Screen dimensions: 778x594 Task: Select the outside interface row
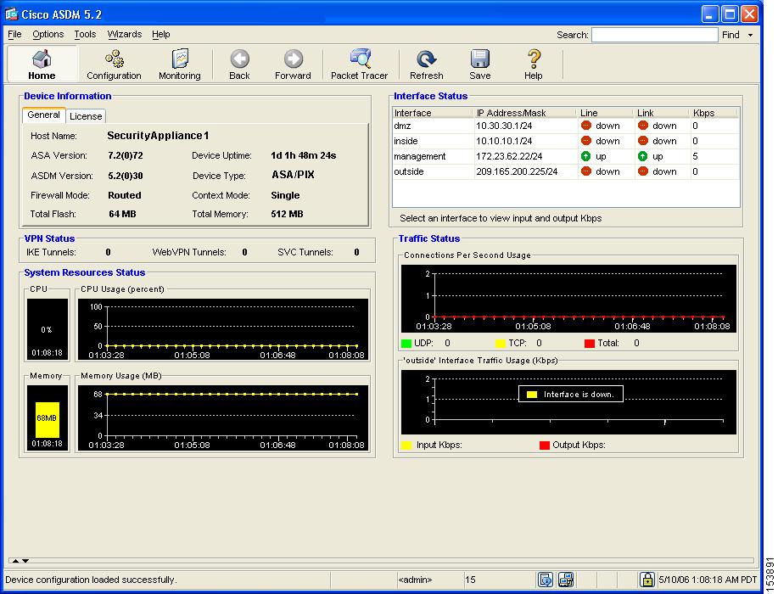tap(566, 171)
